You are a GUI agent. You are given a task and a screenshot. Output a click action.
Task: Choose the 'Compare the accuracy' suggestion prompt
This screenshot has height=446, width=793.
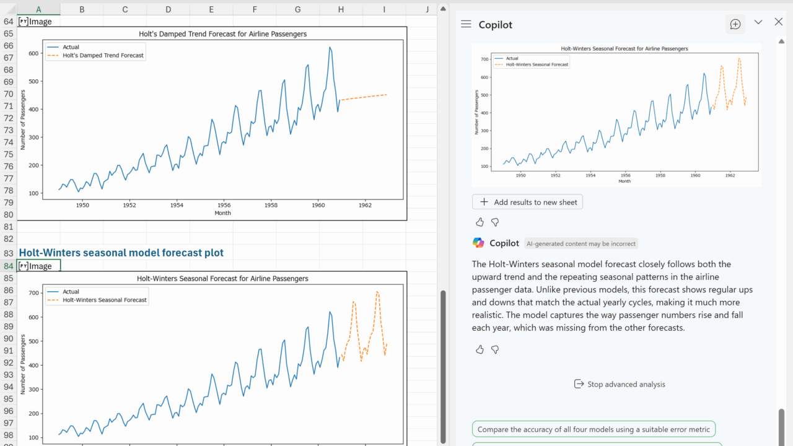coord(594,429)
